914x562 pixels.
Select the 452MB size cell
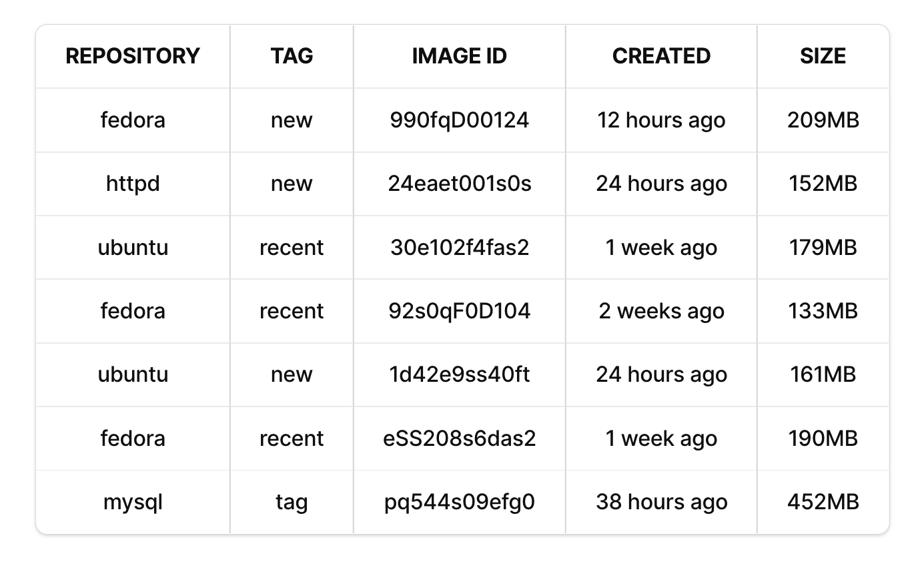823,502
